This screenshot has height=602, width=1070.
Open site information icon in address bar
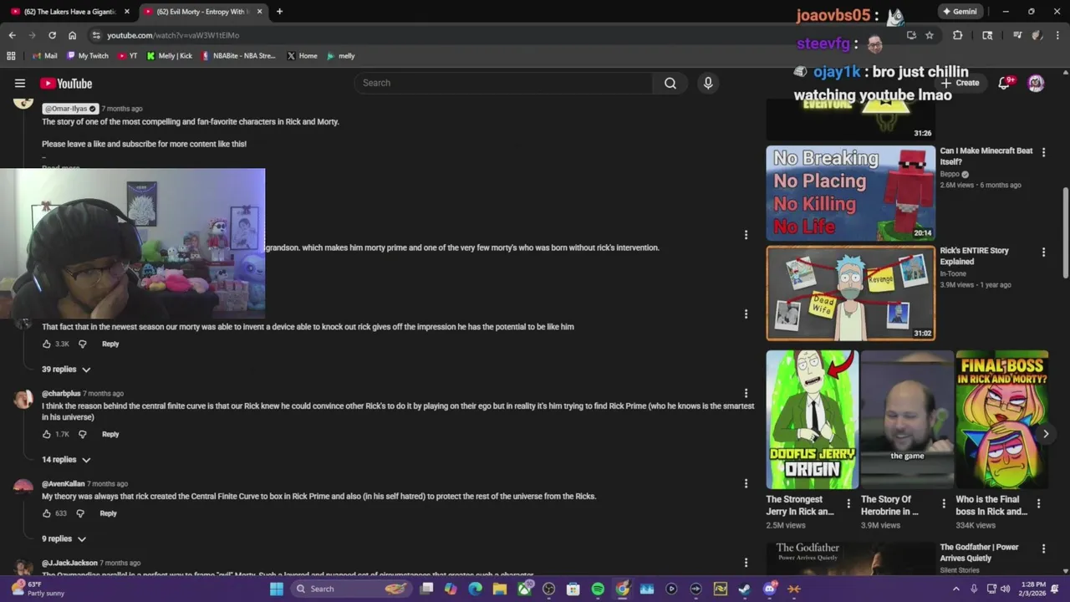point(96,35)
